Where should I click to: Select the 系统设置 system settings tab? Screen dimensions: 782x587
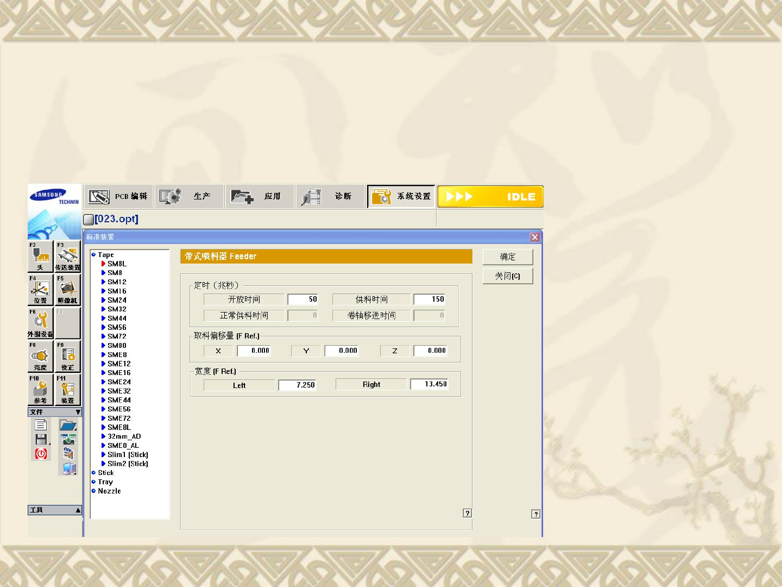click(x=401, y=196)
